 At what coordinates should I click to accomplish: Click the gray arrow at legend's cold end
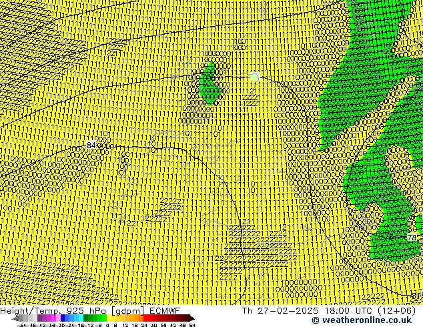click(x=15, y=318)
